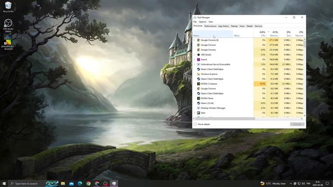
Task: Select the Windows Explorer row name
Action: tap(209, 74)
